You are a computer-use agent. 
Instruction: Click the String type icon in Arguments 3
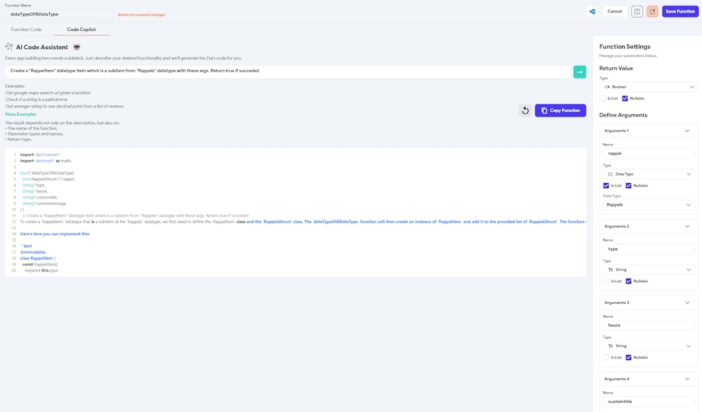[x=610, y=346]
